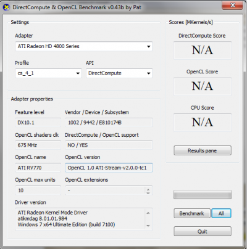Click the OpenCL max units field showing 10
247x249 pixels.
pyautogui.click(x=38, y=190)
